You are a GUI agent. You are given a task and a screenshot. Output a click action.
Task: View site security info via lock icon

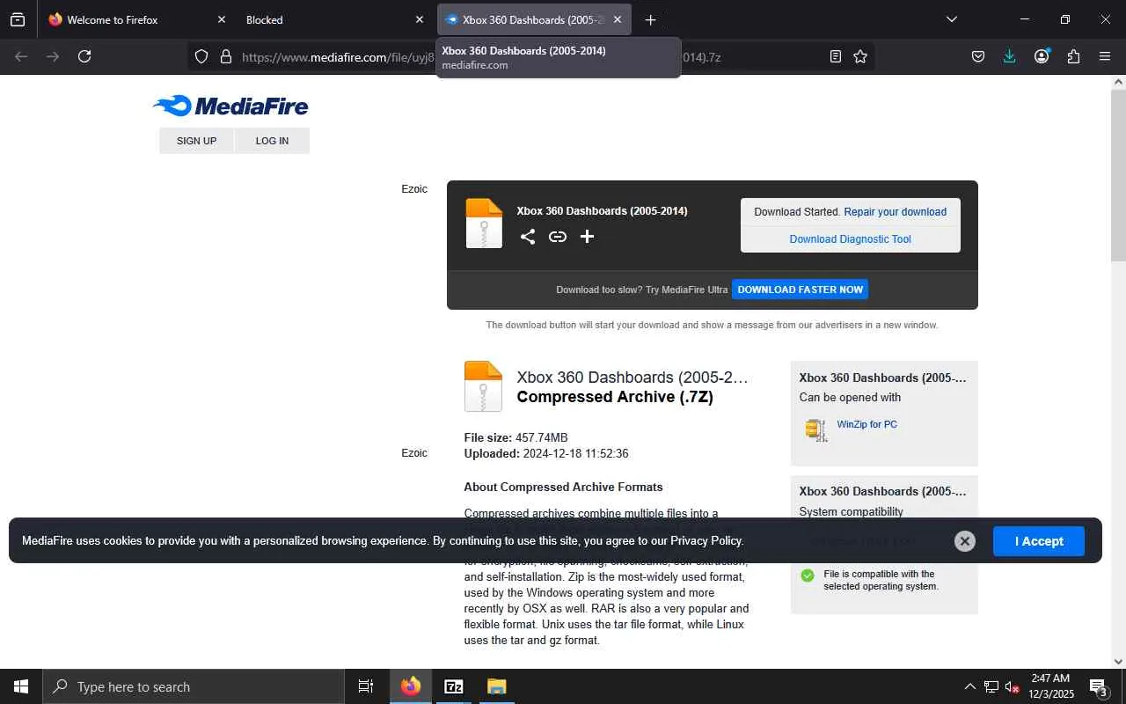pyautogui.click(x=226, y=56)
